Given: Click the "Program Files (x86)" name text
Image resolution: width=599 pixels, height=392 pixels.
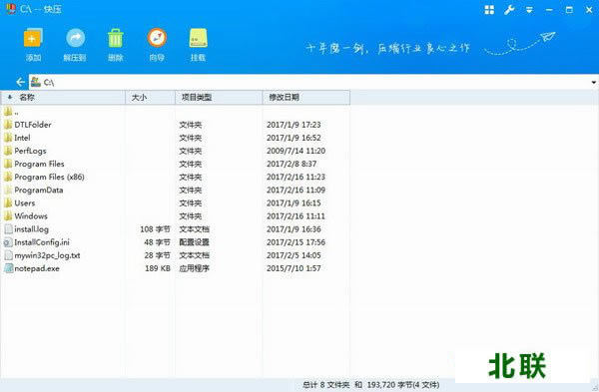Looking at the screenshot, I should [49, 177].
